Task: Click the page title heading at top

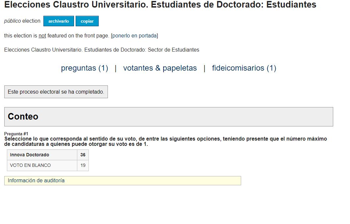Action: click(160, 5)
